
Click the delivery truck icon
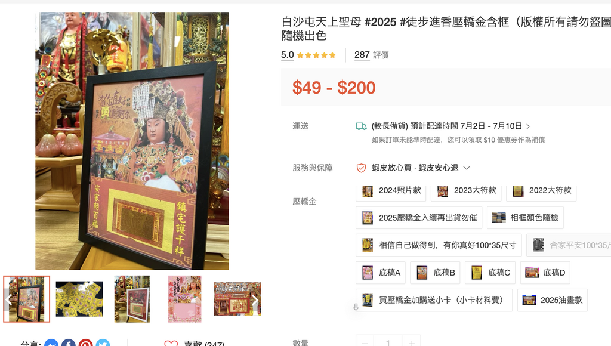[x=361, y=126]
